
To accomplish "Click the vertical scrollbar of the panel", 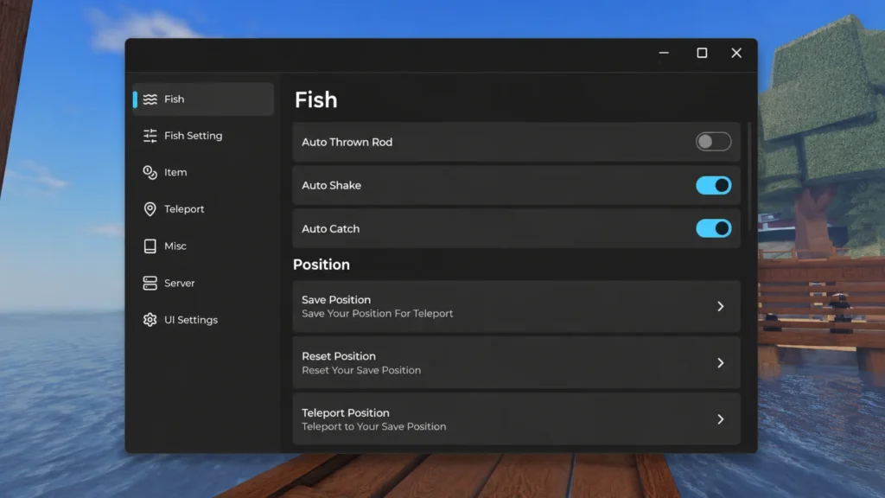I will [749, 176].
